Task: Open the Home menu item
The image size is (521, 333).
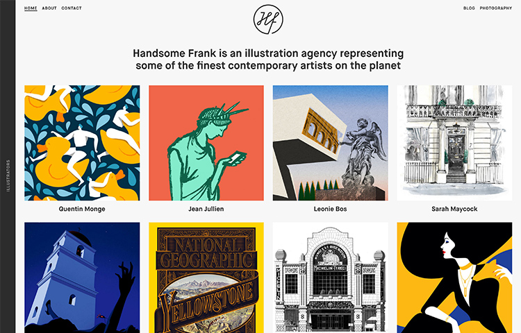Action: [31, 8]
